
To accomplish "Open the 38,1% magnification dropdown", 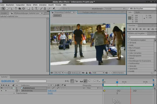I will [x=59, y=73].
